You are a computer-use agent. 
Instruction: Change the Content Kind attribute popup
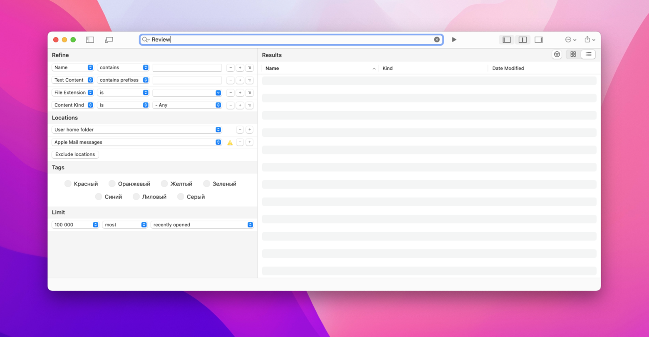point(73,105)
